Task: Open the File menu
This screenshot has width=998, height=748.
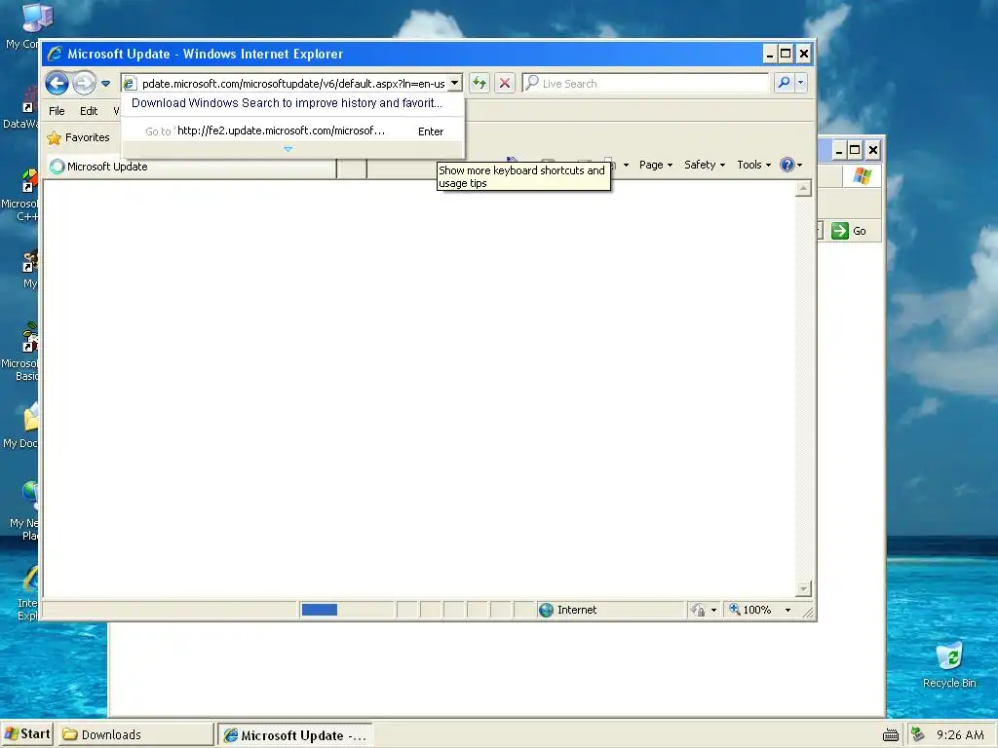Action: tap(57, 111)
